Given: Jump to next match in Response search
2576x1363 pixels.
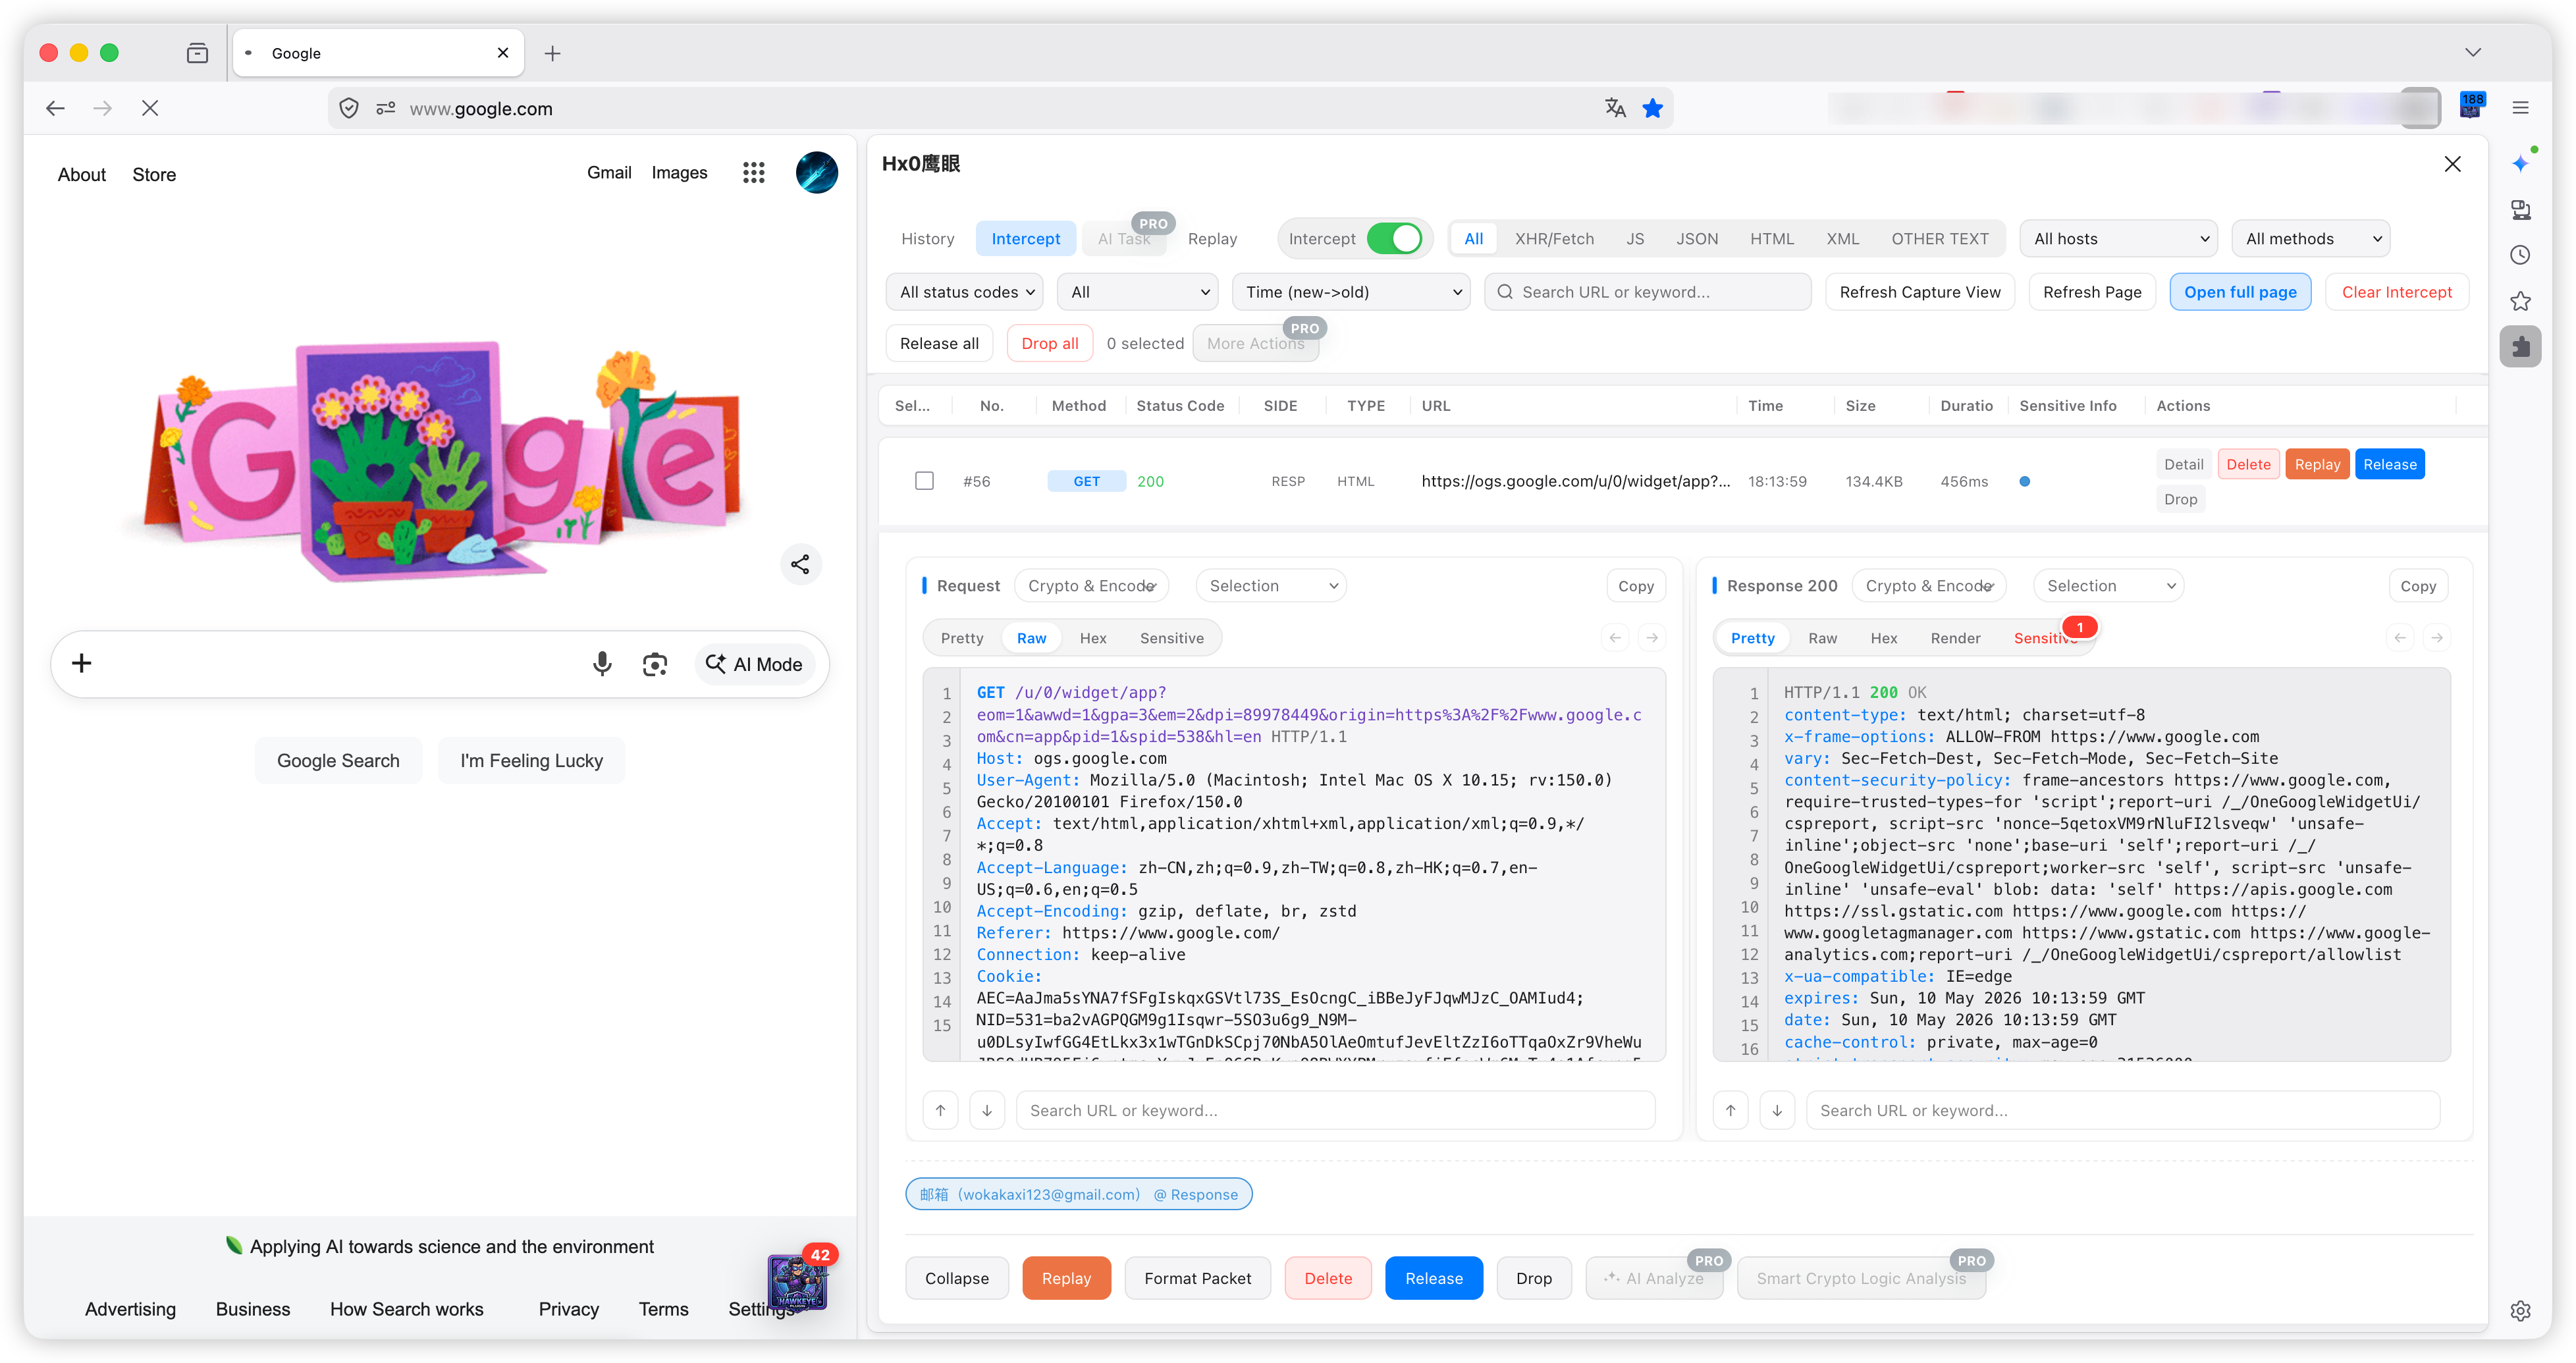Looking at the screenshot, I should tap(1776, 1110).
